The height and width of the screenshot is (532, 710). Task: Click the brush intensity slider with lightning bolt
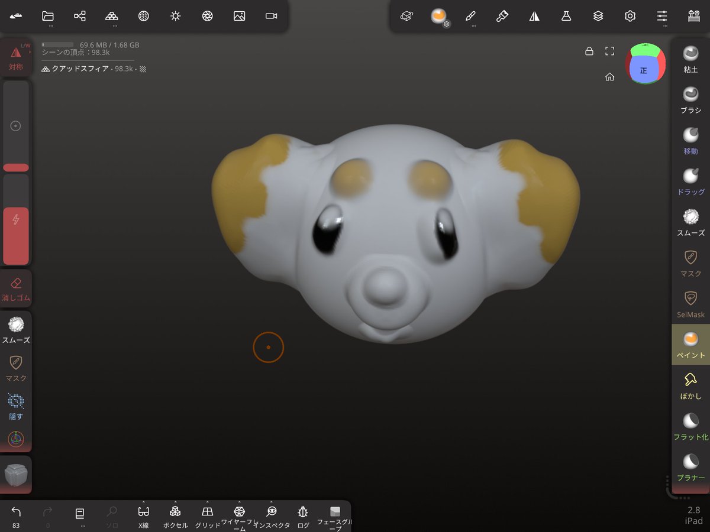click(x=16, y=219)
